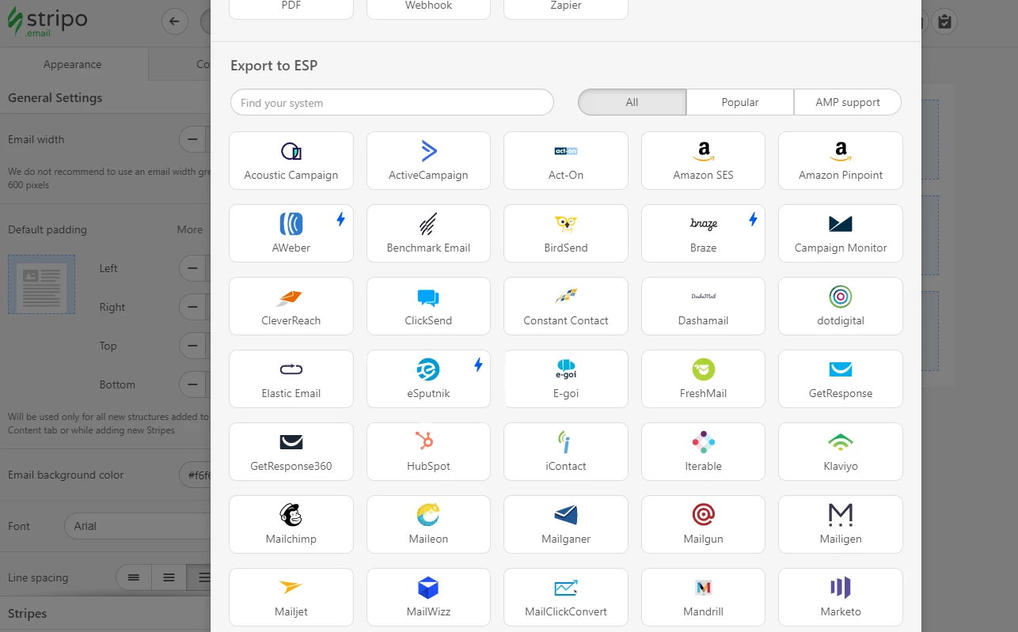Open the iContact export option
The height and width of the screenshot is (632, 1018).
point(566,452)
